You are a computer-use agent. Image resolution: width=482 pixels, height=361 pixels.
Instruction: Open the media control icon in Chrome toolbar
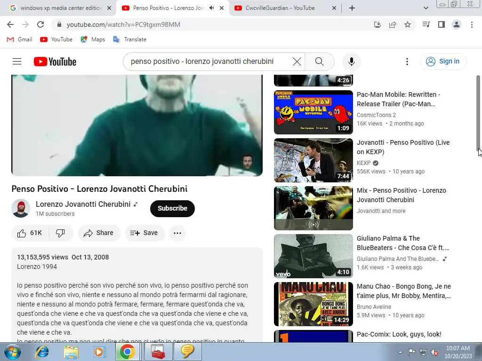[x=426, y=24]
